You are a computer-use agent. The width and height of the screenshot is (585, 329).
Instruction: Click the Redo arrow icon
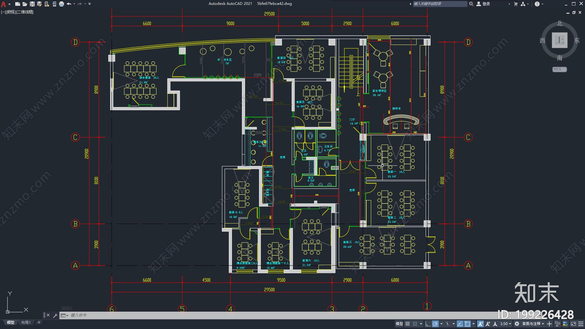[80, 4]
